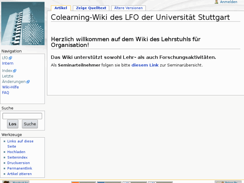The width and height of the screenshot is (244, 183).
Task: Click the page title Colearning-Wiki des LFO
Action: (140, 17)
